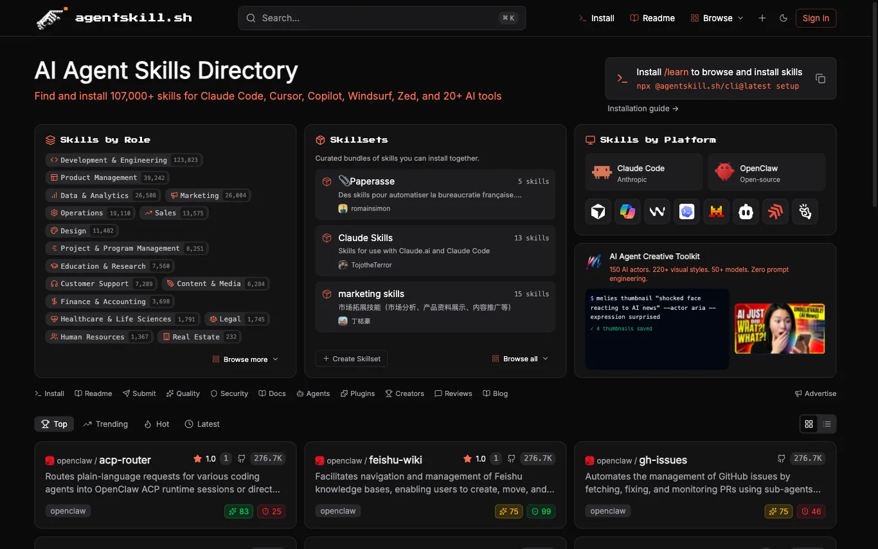Viewport: 878px width, 549px height.
Task: Click the plus icon in header
Action: (762, 18)
